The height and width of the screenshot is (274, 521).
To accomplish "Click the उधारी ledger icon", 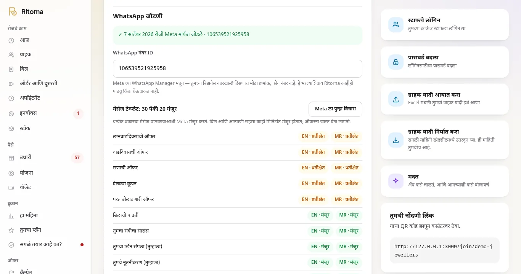I will [x=11, y=158].
